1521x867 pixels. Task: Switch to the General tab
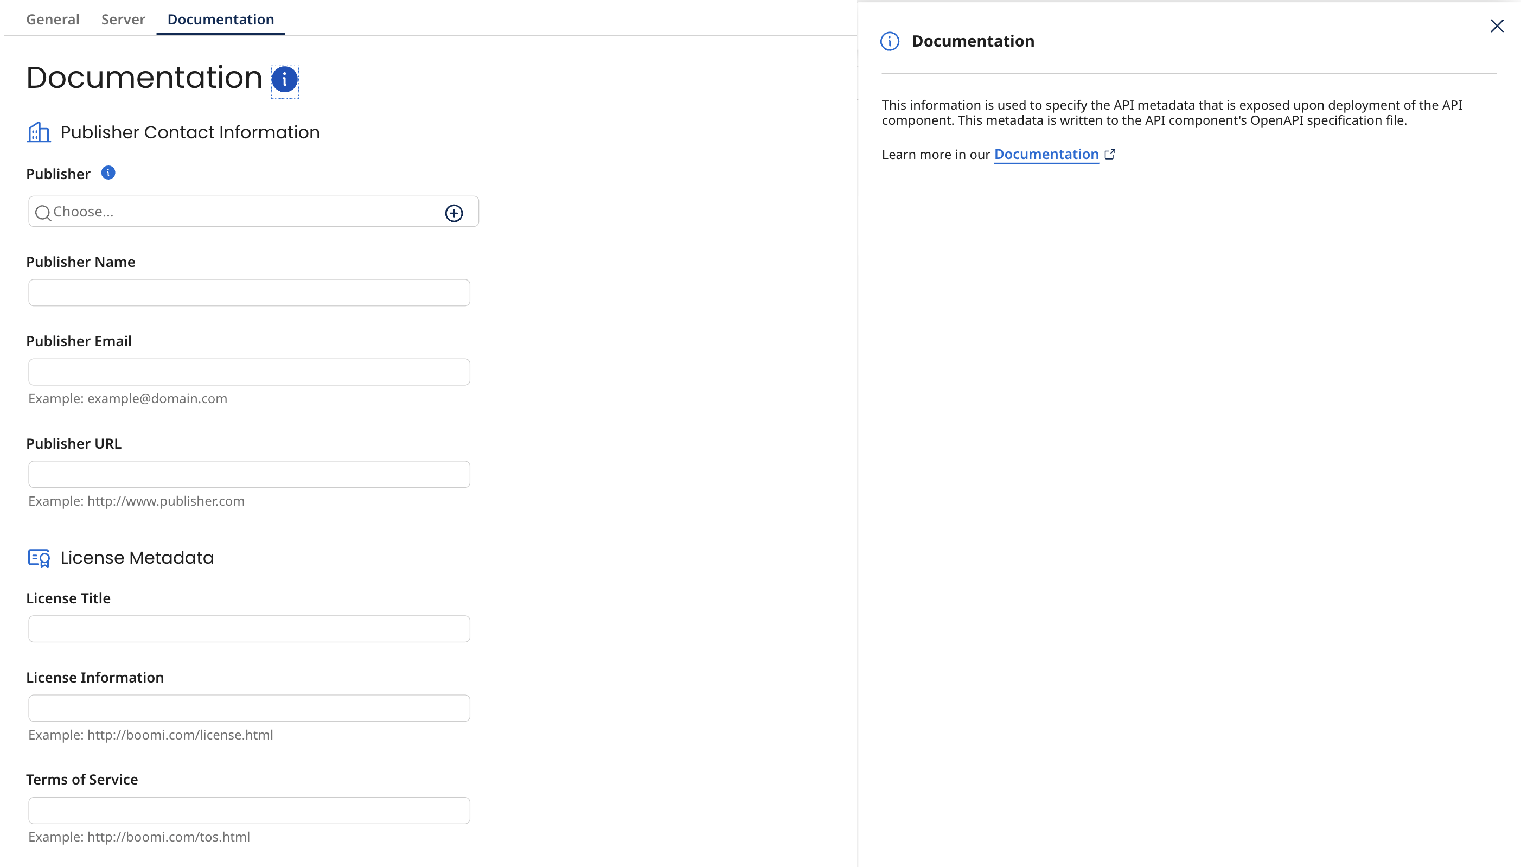click(53, 19)
